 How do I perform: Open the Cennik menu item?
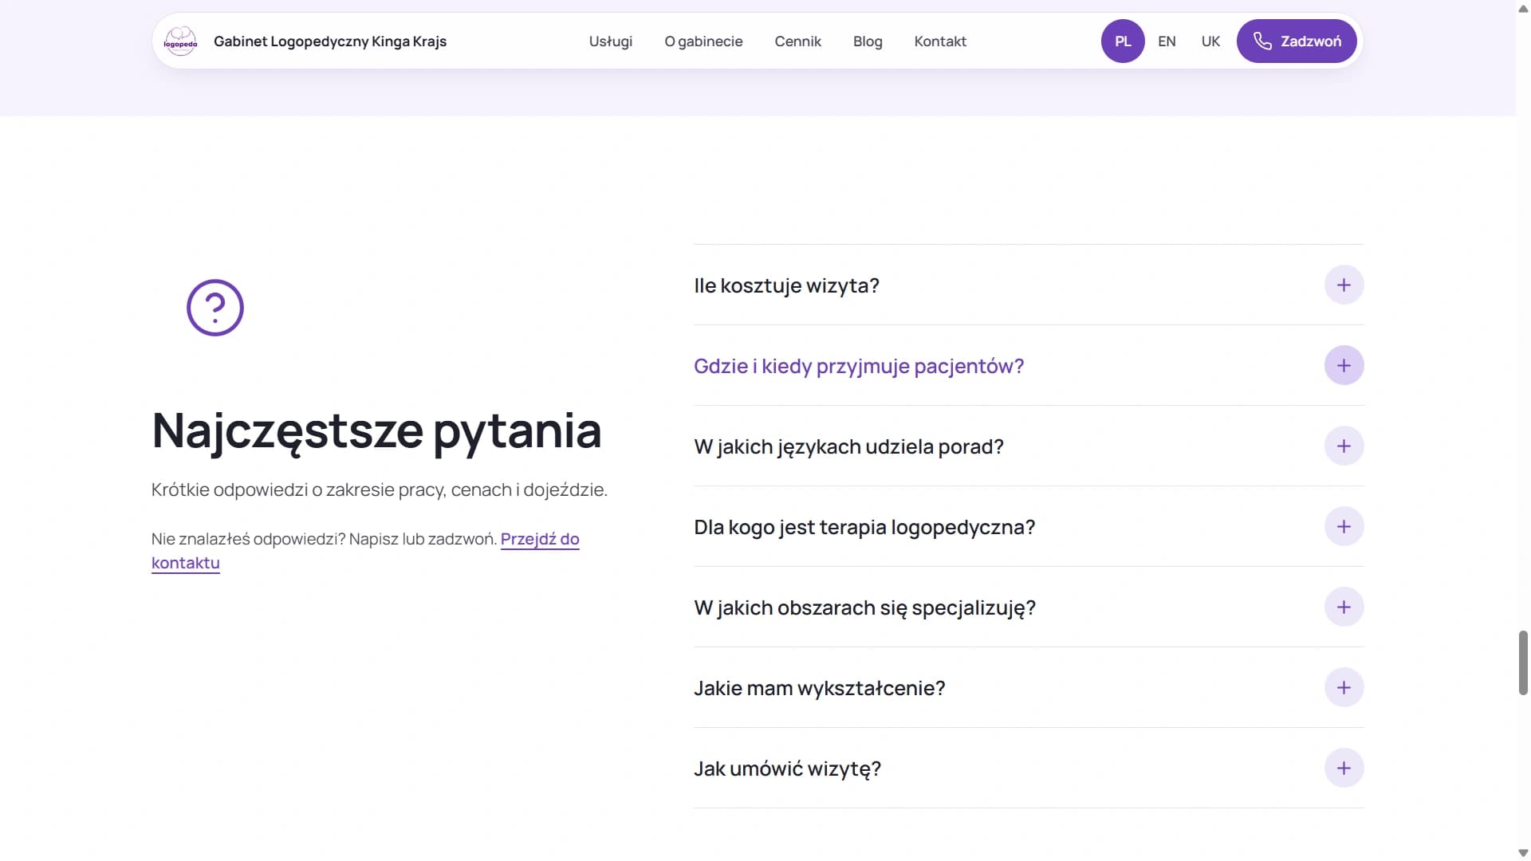(x=797, y=41)
